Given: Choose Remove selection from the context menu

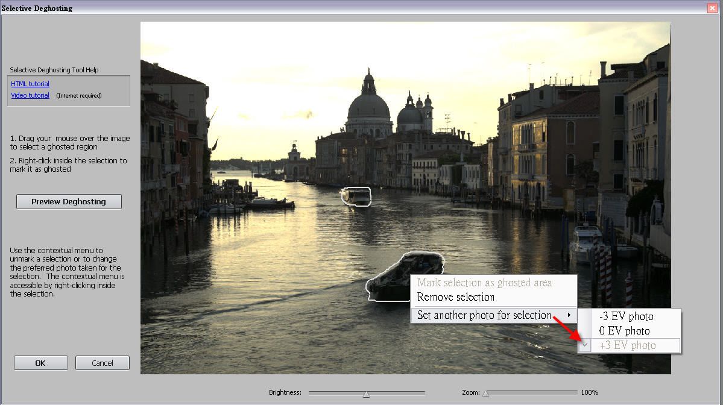Looking at the screenshot, I should point(455,297).
